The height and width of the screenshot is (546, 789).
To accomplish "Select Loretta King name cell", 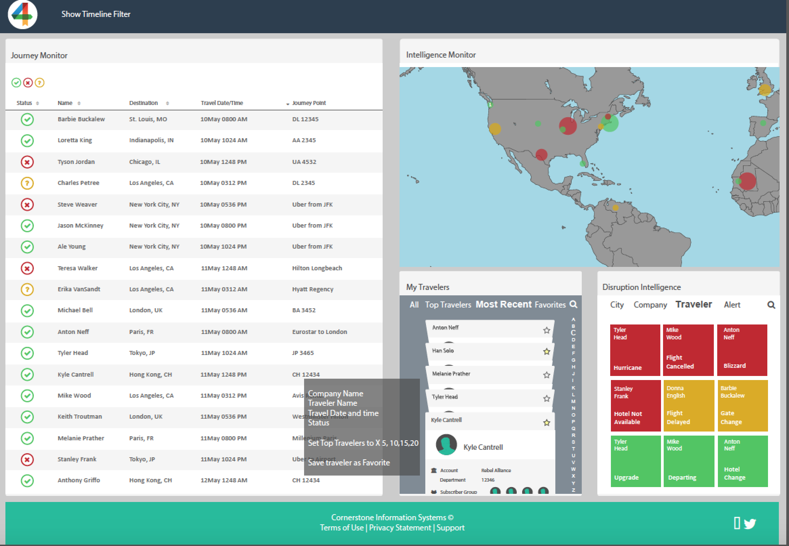I will tap(74, 140).
